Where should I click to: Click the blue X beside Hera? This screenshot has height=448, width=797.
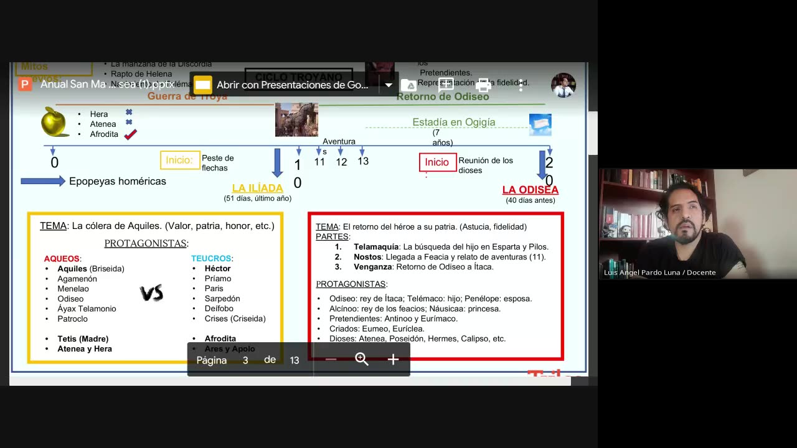coord(129,113)
